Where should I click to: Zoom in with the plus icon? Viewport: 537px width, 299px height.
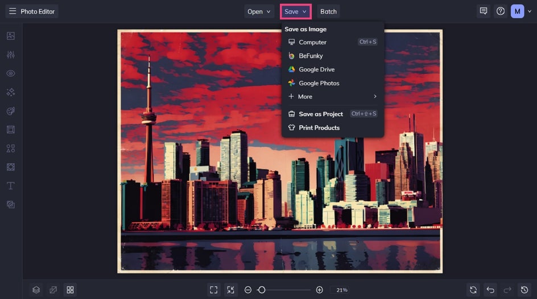click(320, 290)
